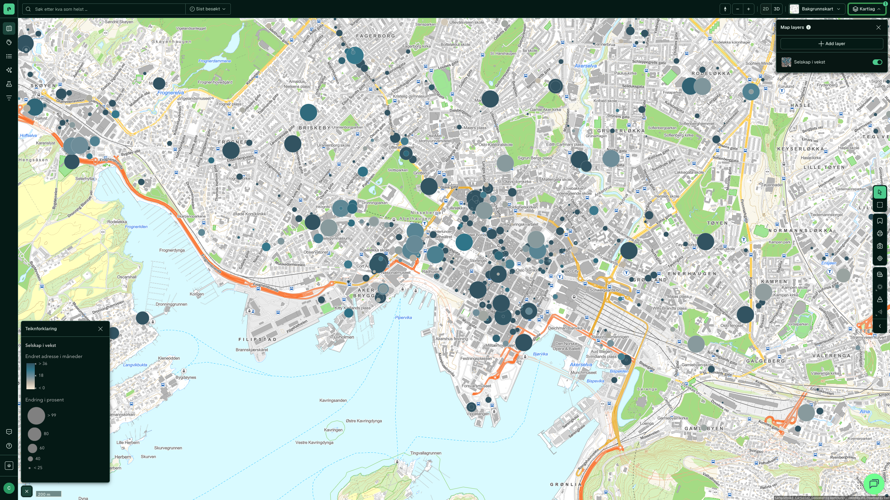The width and height of the screenshot is (890, 500).
Task: Click the boxed emblem icon in sidebar
Action: pos(9,465)
